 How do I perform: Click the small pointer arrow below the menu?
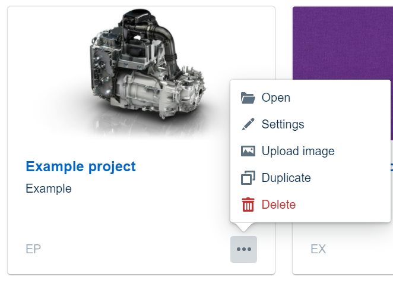pyautogui.click(x=243, y=227)
